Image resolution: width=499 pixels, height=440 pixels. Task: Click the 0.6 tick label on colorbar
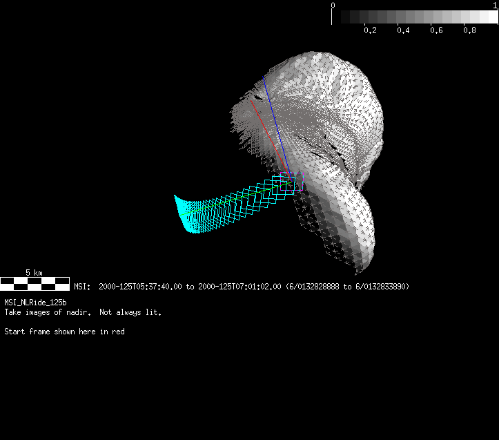coord(436,30)
